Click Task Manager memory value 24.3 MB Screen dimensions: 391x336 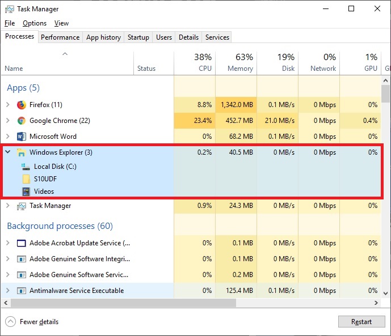[x=241, y=206]
